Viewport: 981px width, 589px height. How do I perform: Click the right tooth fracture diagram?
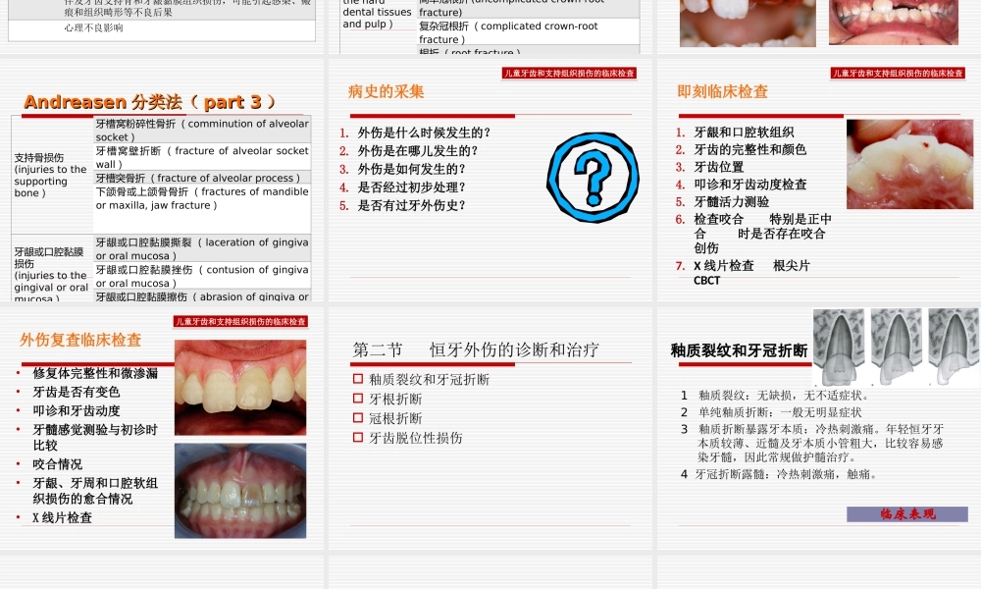(955, 347)
